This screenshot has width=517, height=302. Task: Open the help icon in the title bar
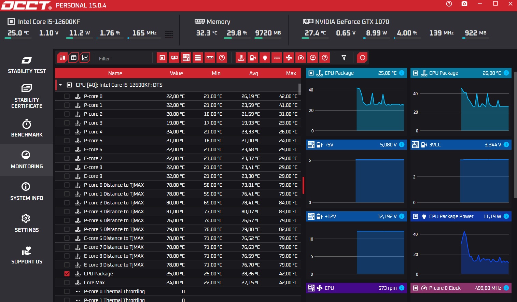click(449, 4)
